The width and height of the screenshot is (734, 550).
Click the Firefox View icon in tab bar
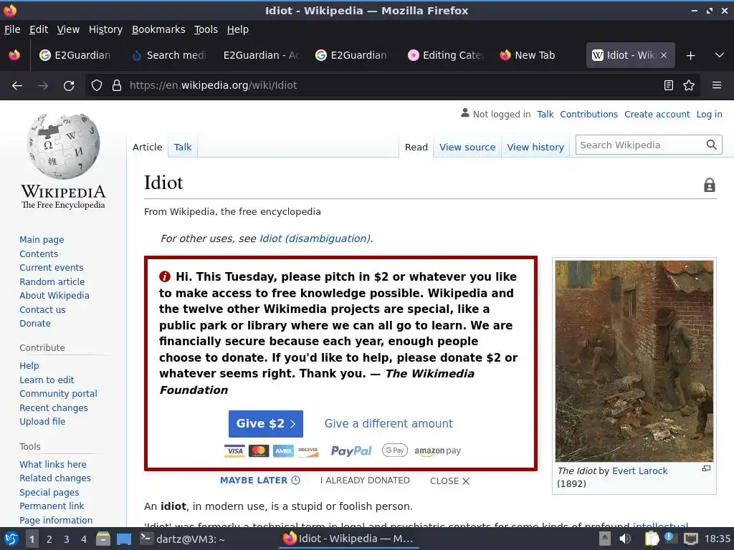pyautogui.click(x=14, y=55)
